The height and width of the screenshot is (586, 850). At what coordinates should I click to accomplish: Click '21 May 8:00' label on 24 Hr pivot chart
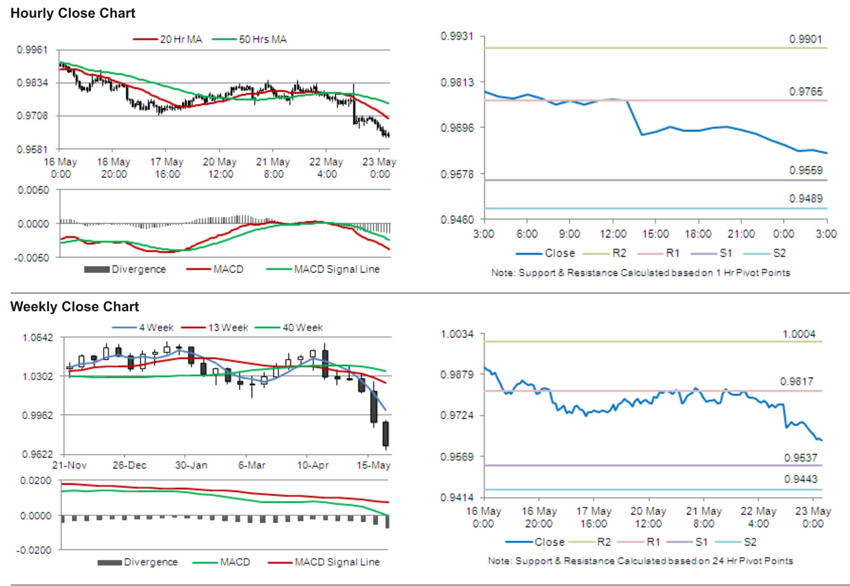[703, 517]
